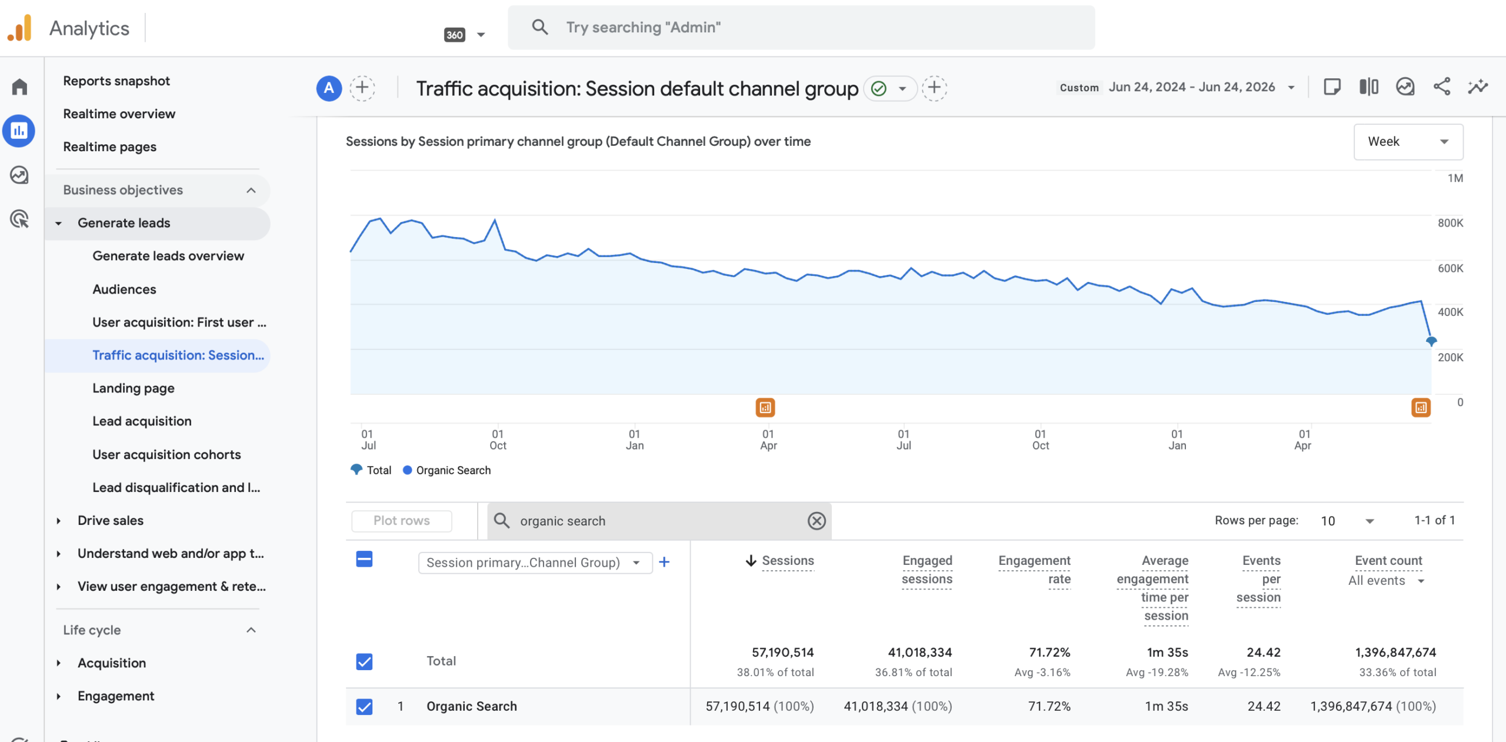Screen dimensions: 1506x742
Task: Sort by Events per session header
Action: [x=1258, y=579]
